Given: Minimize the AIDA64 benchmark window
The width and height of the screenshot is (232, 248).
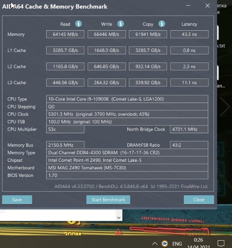Looking at the screenshot, I should [x=188, y=6].
